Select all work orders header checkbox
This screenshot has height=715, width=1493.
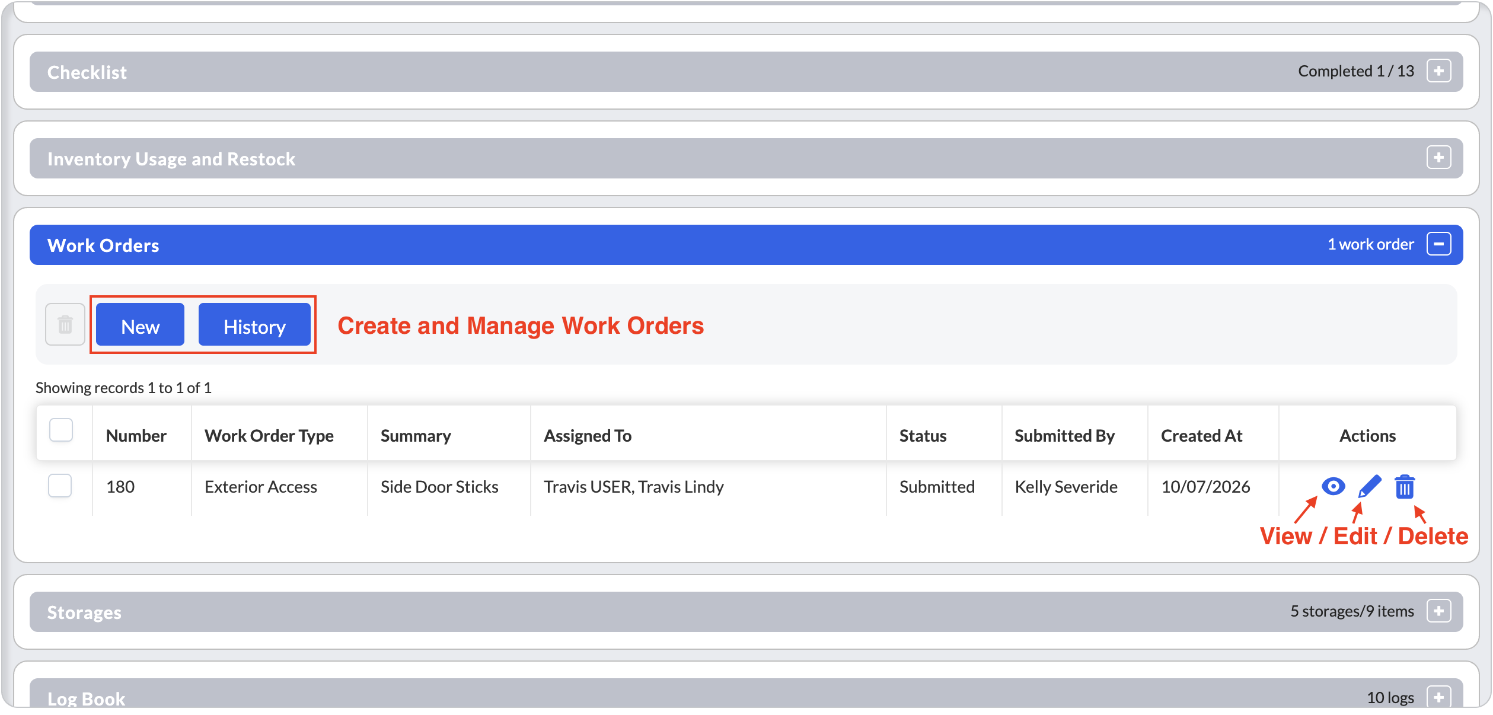(x=61, y=430)
